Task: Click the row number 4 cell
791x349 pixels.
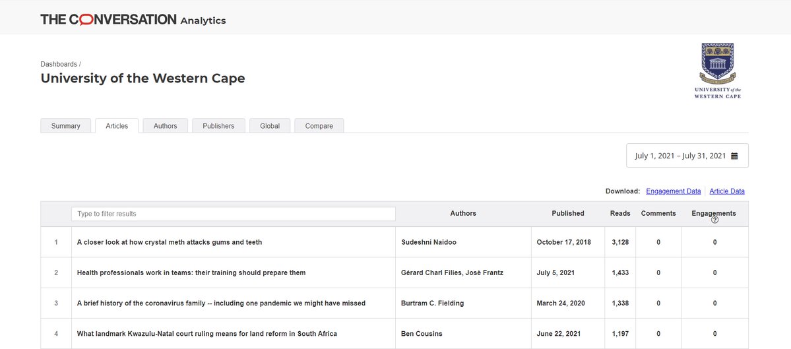Action: (56, 334)
